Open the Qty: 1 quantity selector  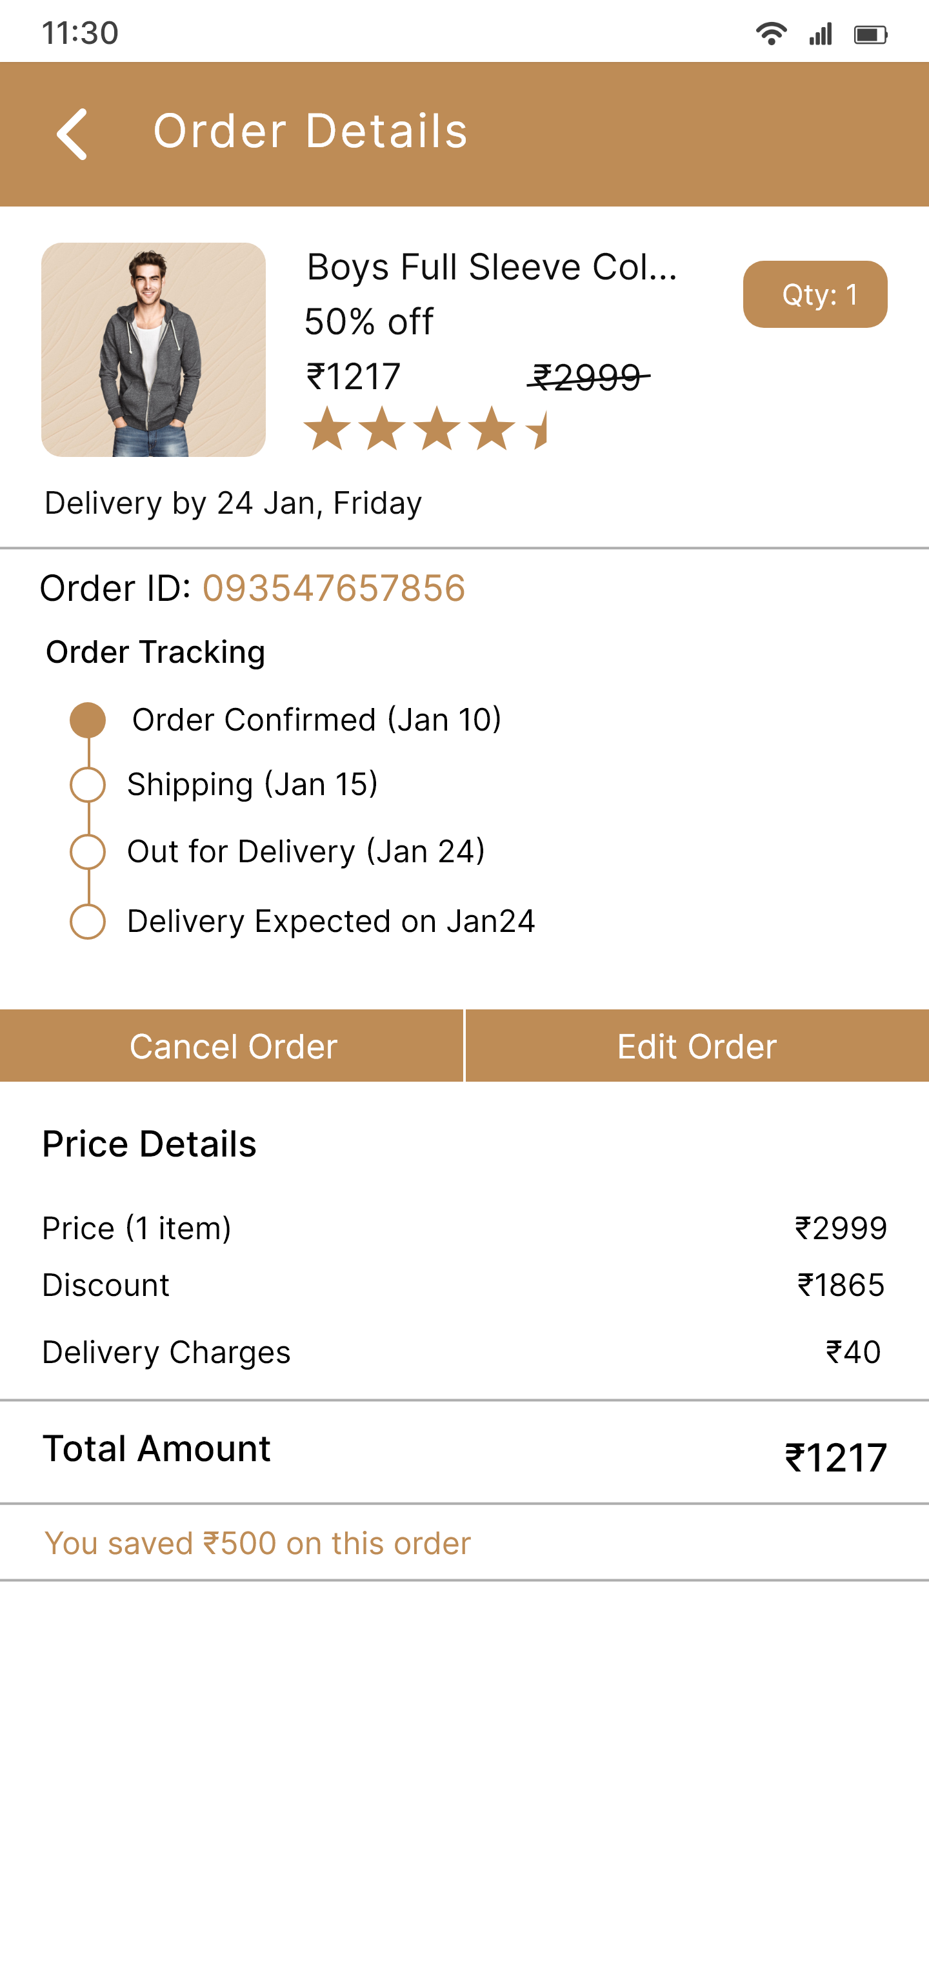pos(815,295)
